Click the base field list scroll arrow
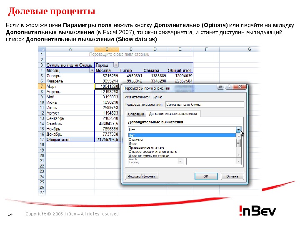300x225 pixels. tap(180, 162)
